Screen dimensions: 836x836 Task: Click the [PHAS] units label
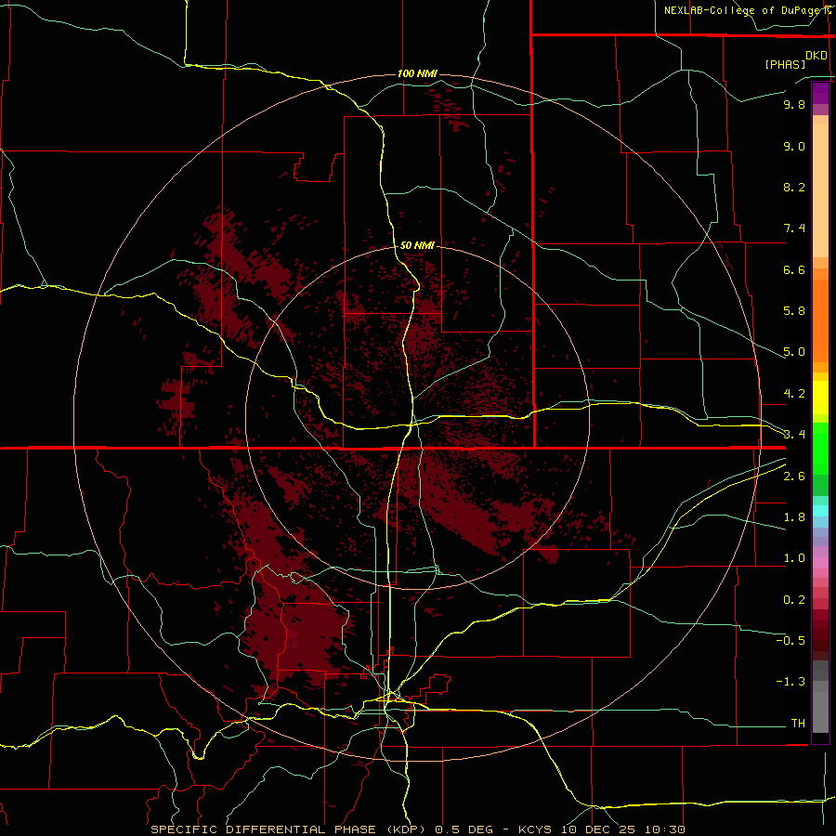point(785,64)
